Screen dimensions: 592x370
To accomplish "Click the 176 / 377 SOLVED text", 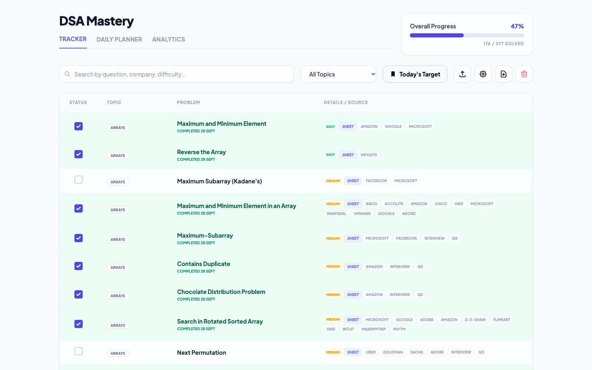I will (504, 44).
